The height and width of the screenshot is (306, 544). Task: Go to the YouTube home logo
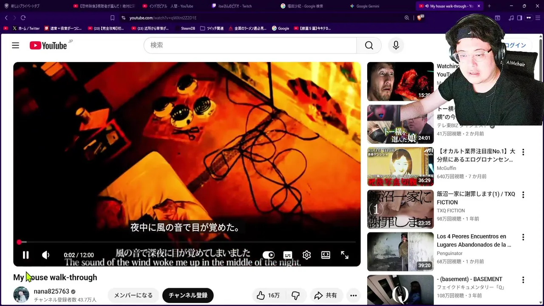coord(48,45)
